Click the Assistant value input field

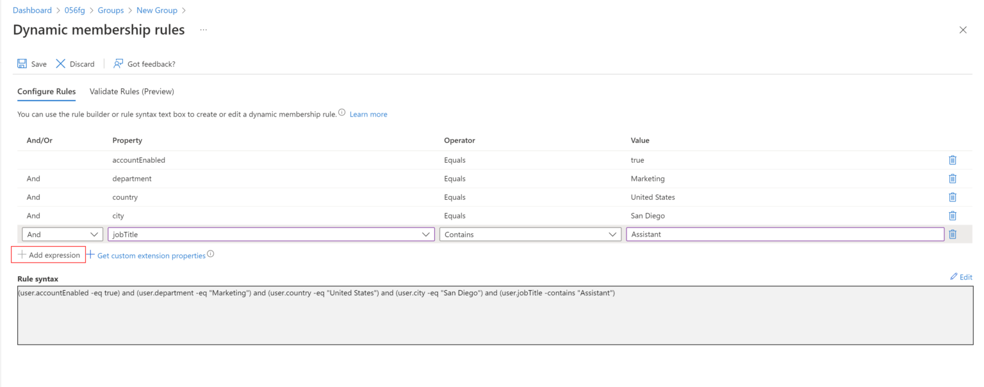click(785, 234)
